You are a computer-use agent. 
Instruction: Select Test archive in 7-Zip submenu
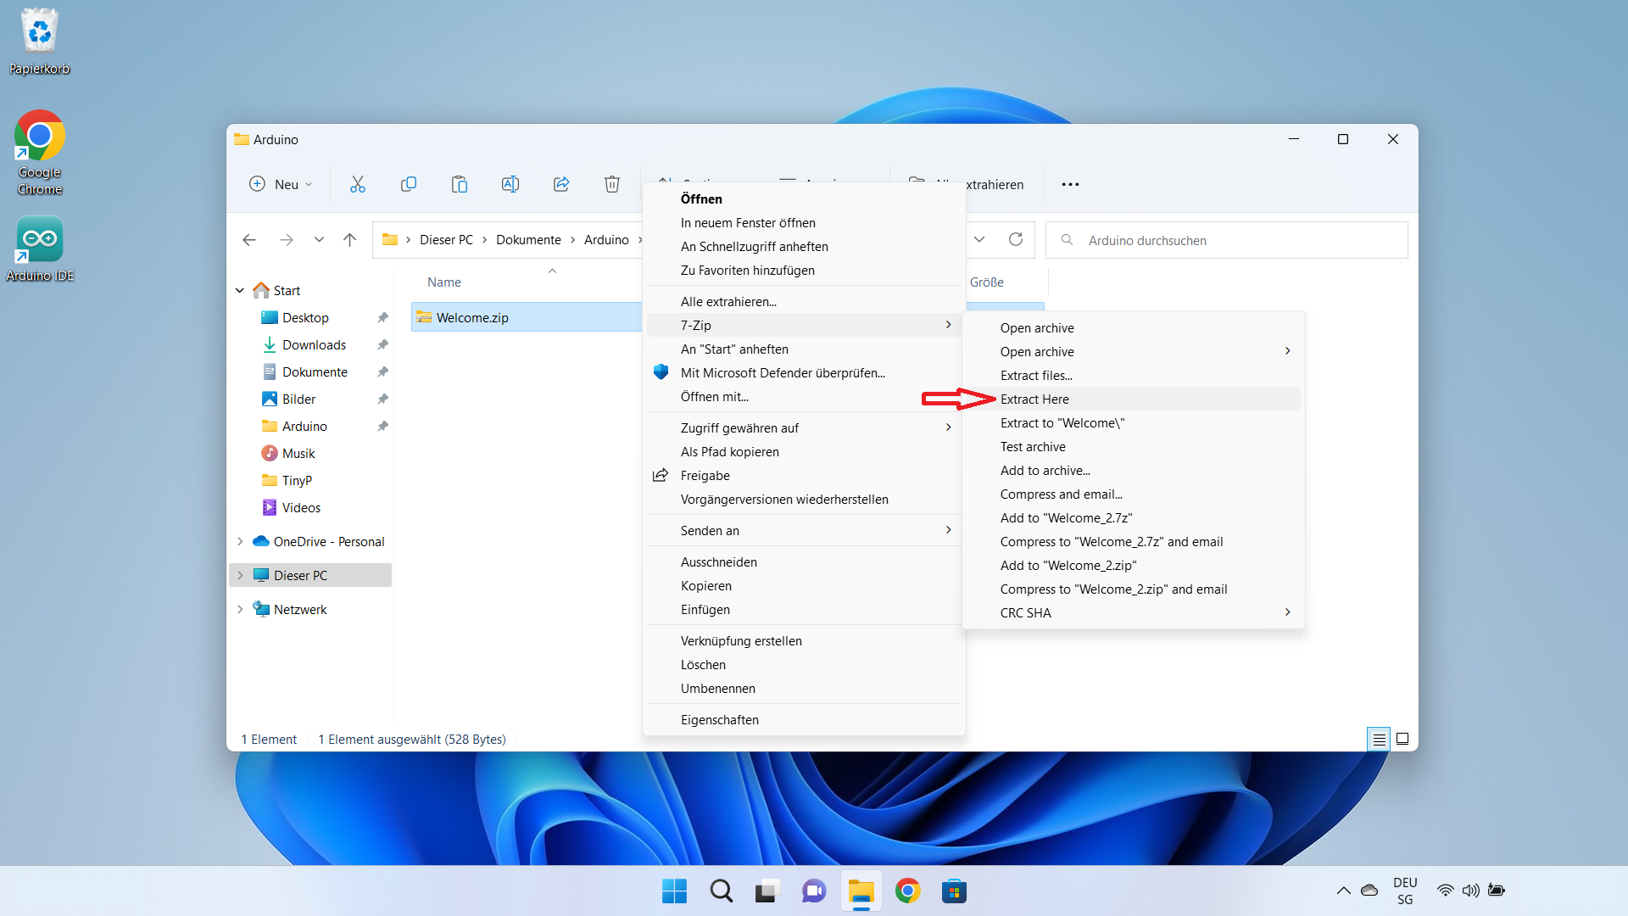pyautogui.click(x=1032, y=446)
